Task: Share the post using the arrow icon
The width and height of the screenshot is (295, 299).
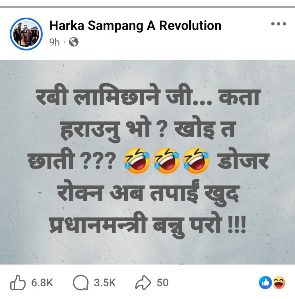Action: coord(143,283)
